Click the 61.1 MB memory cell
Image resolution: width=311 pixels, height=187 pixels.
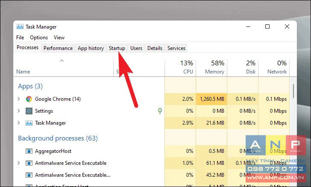(211, 163)
